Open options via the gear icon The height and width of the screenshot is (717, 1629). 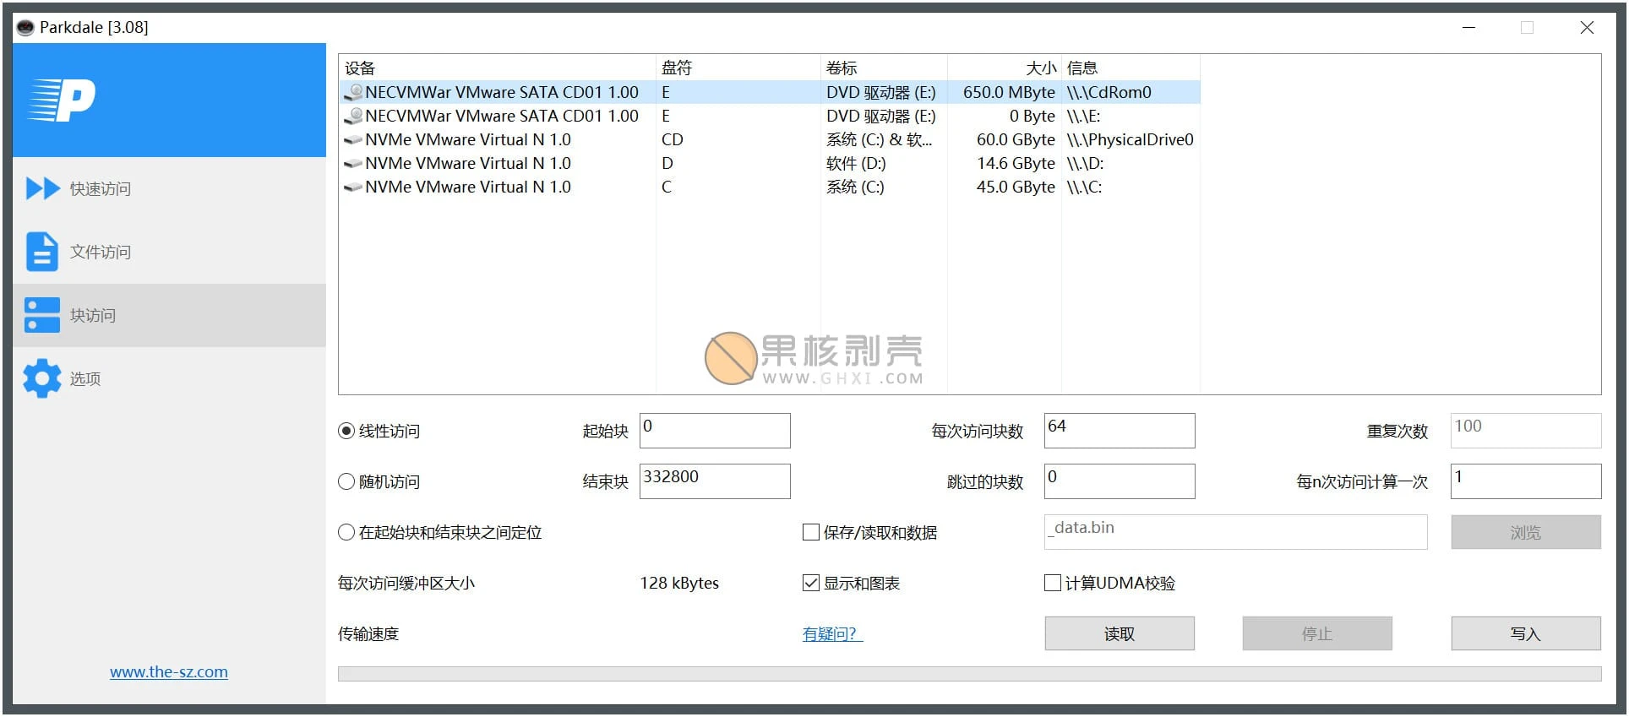(x=42, y=378)
